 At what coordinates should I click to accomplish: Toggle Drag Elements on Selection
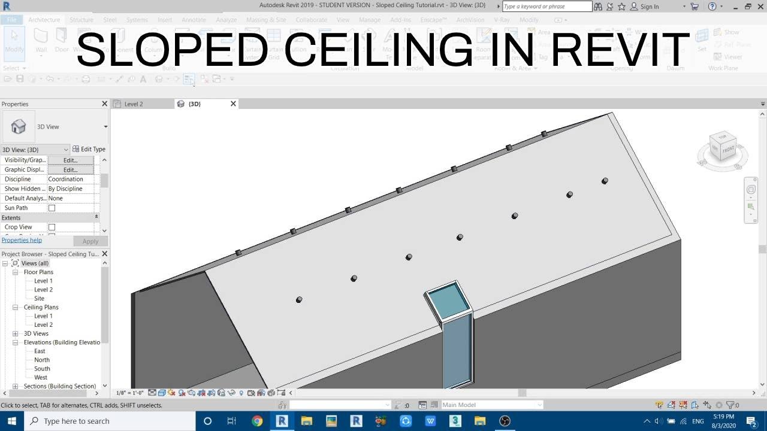coord(707,405)
